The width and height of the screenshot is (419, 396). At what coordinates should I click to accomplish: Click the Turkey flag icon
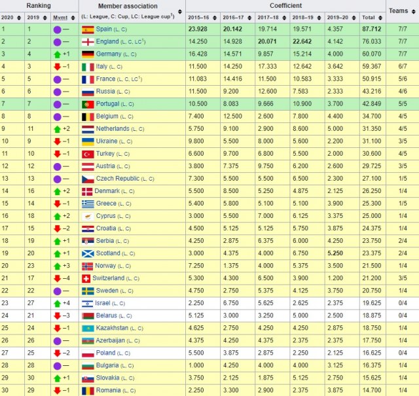[87, 154]
